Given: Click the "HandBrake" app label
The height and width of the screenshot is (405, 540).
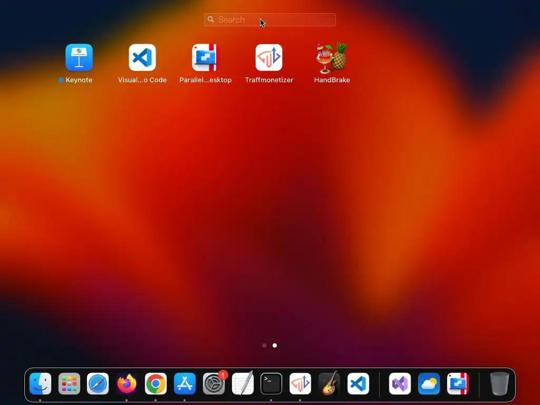Looking at the screenshot, I should (x=332, y=80).
